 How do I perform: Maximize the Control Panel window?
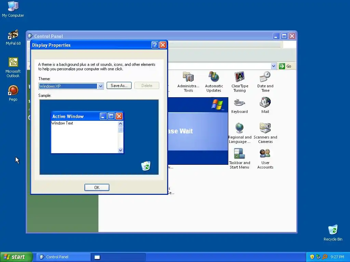pos(284,36)
